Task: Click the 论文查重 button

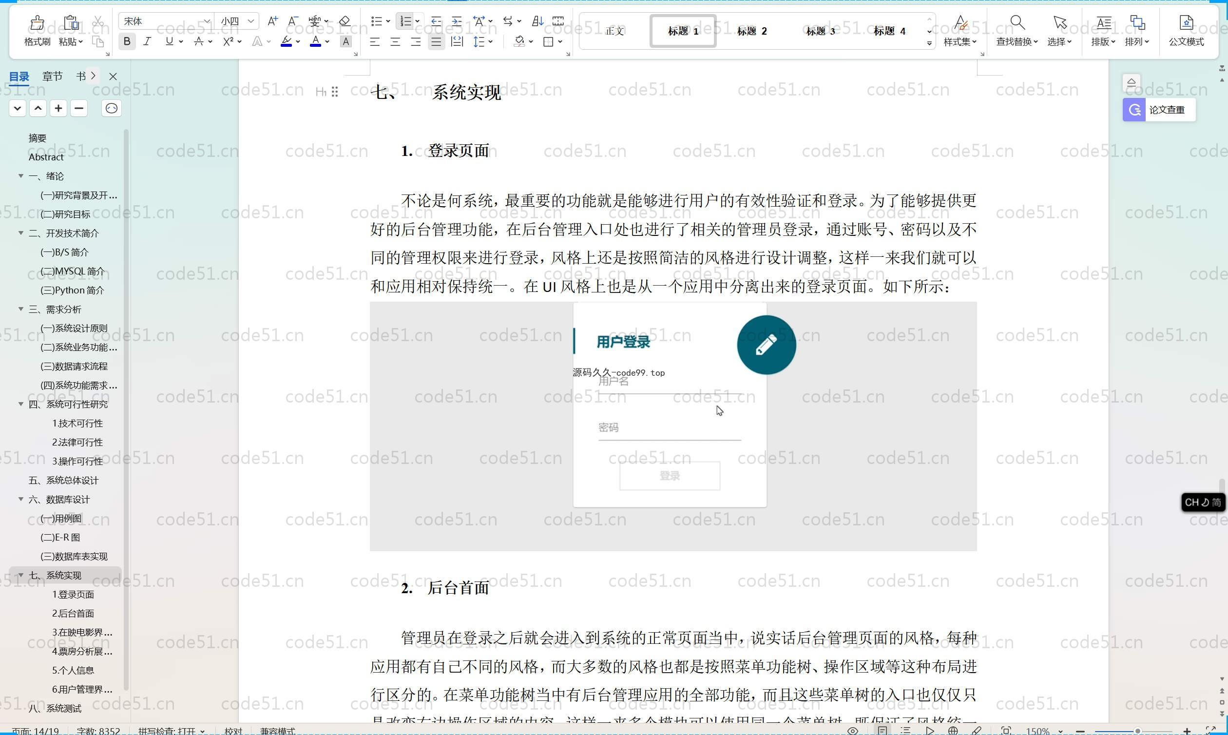Action: click(x=1159, y=110)
